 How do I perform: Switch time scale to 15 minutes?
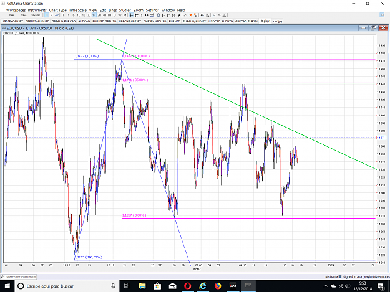pyautogui.click(x=84, y=15)
